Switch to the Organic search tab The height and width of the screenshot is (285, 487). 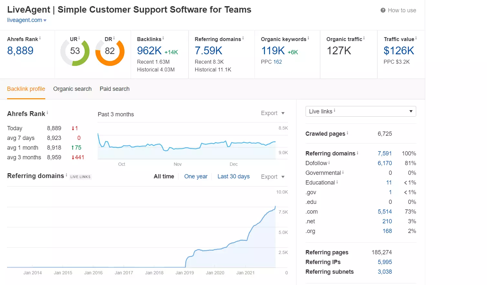tap(72, 89)
